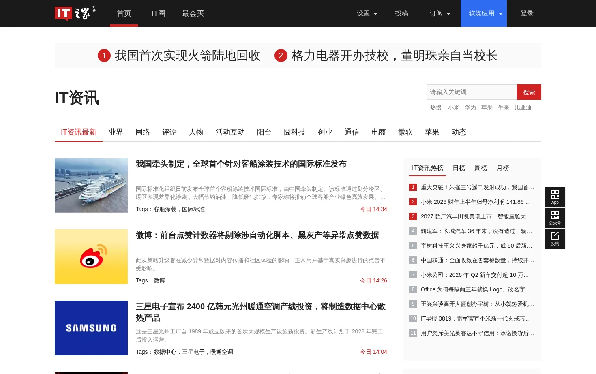The width and height of the screenshot is (596, 374).
Task: Switch to the 评论 tab
Action: point(169,132)
